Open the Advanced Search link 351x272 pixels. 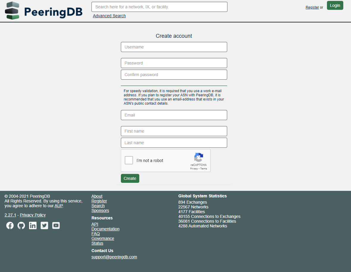[x=109, y=16]
